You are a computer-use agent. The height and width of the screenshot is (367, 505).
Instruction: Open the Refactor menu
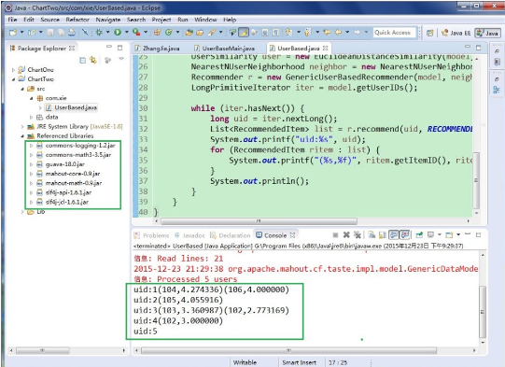77,20
